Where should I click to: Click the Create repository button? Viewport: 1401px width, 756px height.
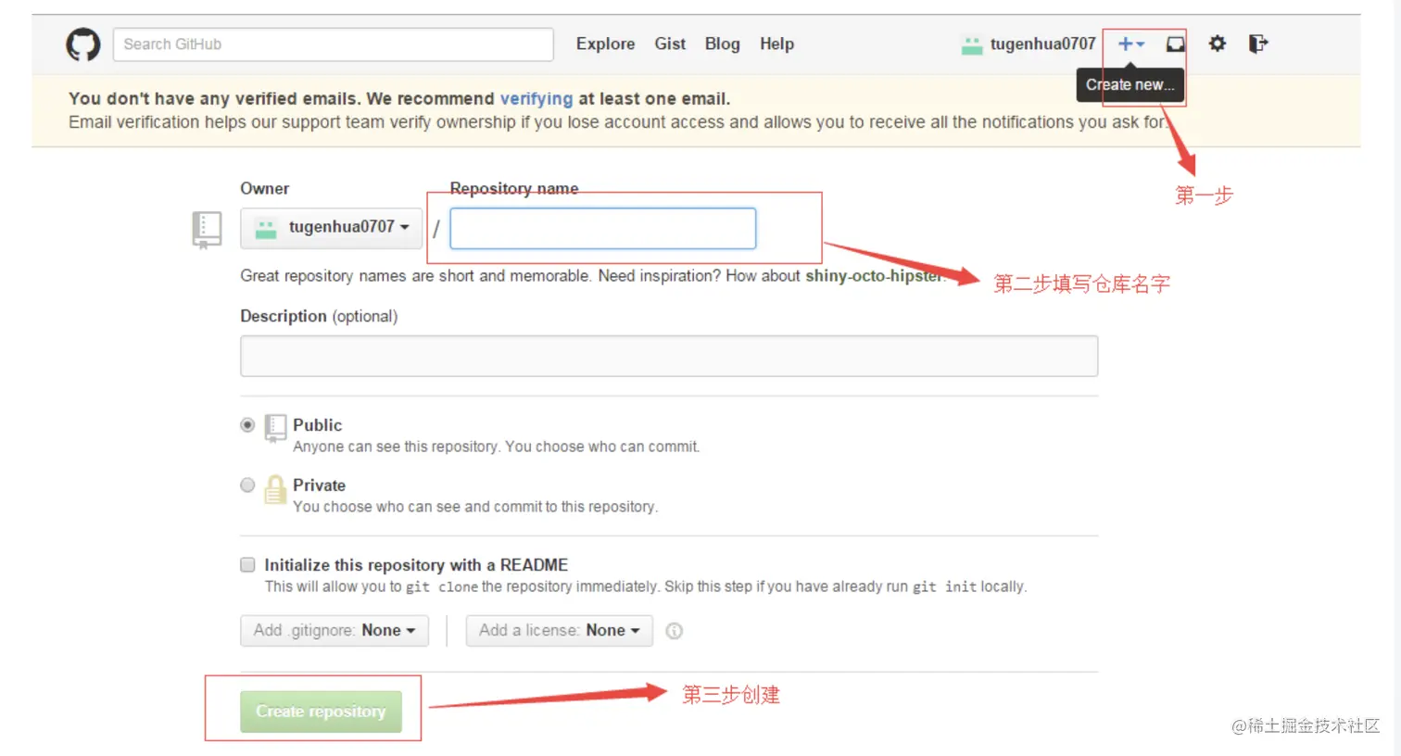pyautogui.click(x=321, y=712)
